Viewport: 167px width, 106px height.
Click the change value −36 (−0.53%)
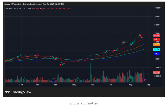coord(68,9)
